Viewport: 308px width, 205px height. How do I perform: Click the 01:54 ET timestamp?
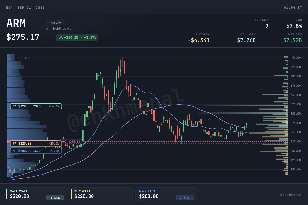[x=293, y=8]
